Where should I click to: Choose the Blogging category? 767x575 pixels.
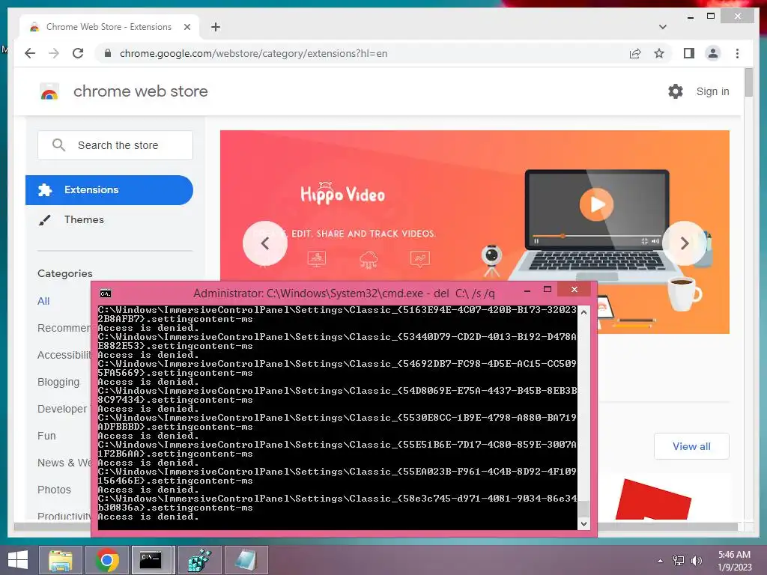[x=58, y=382]
